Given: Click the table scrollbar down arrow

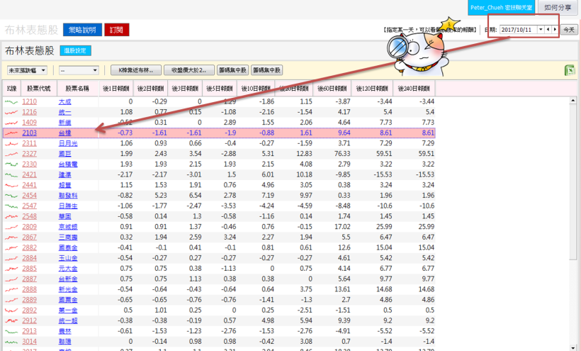Looking at the screenshot, I should [x=572, y=348].
